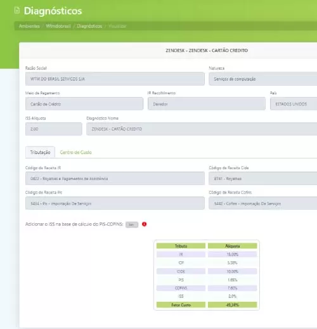Go to Diagnósticos breadcrumb link
This screenshot has height=329, width=317.
89,26
